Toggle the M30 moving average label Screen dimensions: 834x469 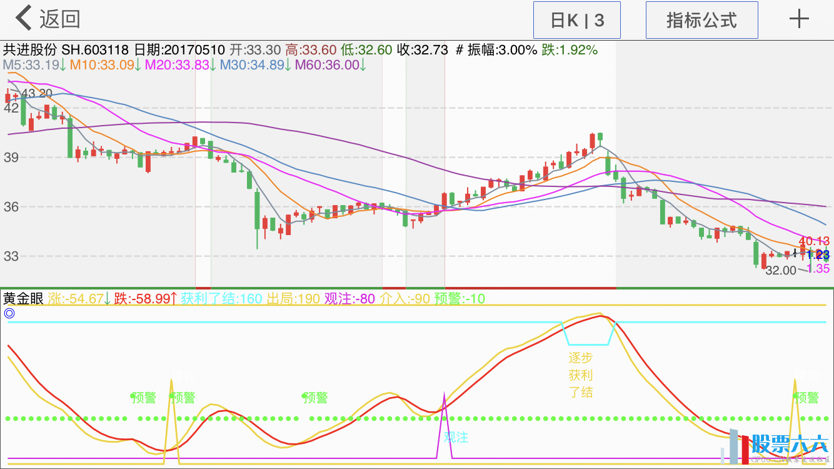[x=252, y=64]
